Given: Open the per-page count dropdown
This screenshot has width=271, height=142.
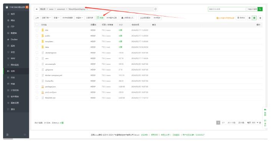Looking at the screenshot, I should click(255, 123).
